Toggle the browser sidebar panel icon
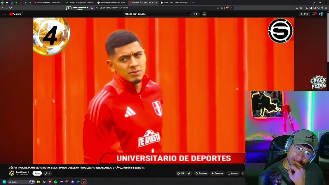Viewport: 329px width, 185px height. (311, 8)
